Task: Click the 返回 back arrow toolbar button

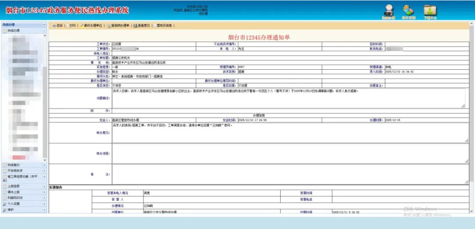Action: tap(58, 26)
